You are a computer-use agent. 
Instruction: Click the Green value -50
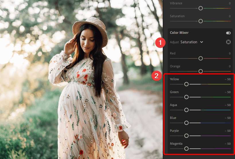point(228,92)
